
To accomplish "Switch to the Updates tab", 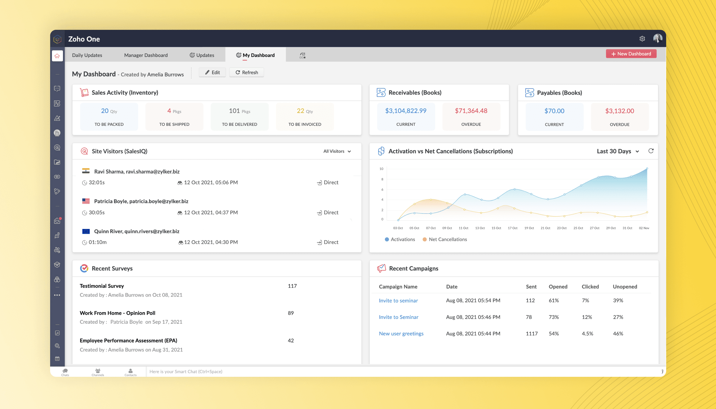I will 202,55.
